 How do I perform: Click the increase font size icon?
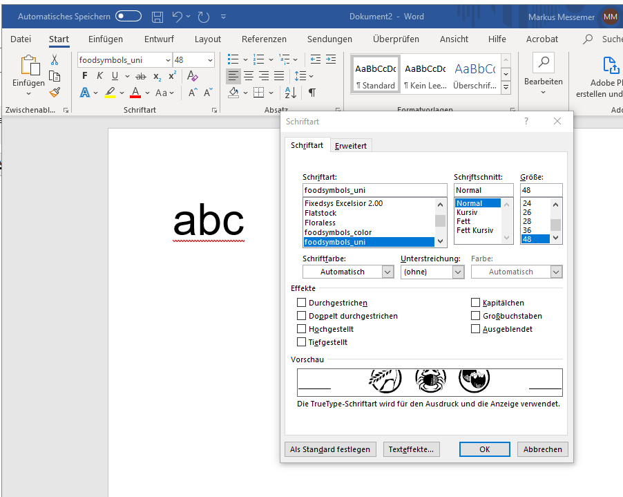pos(193,93)
